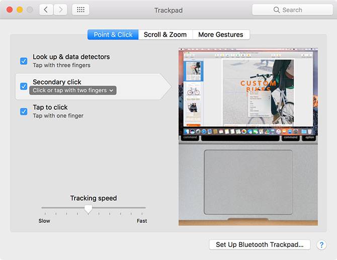Click the Tracking speed slider knob

click(88, 209)
